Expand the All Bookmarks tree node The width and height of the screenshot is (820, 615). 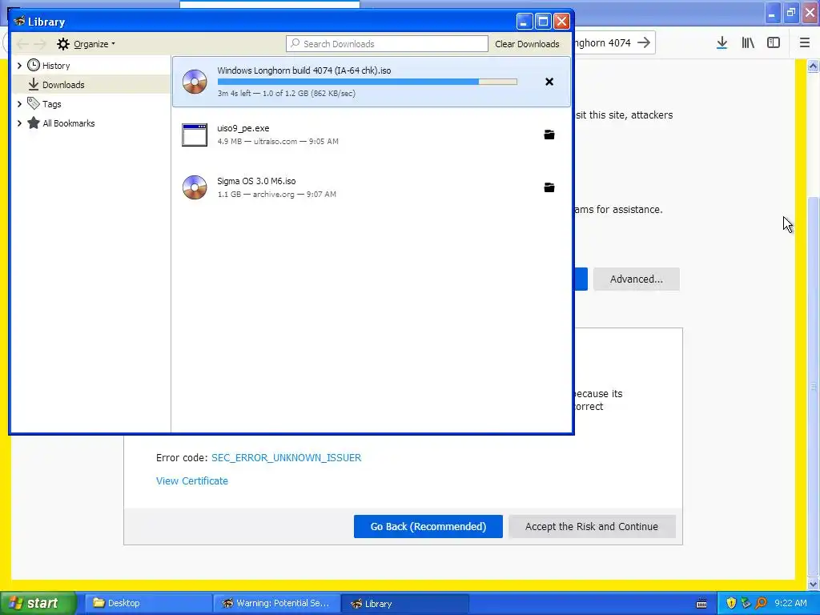point(19,123)
